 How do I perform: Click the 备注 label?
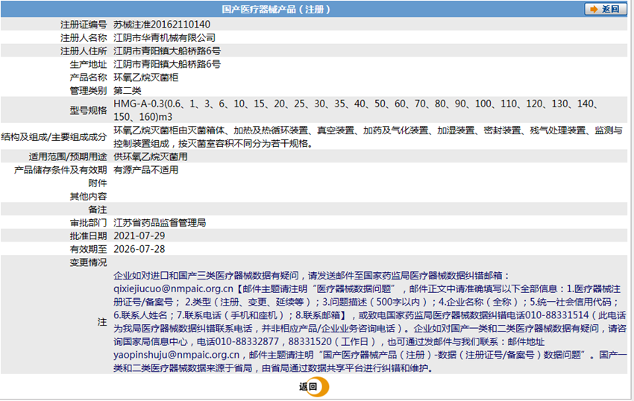pyautogui.click(x=98, y=209)
